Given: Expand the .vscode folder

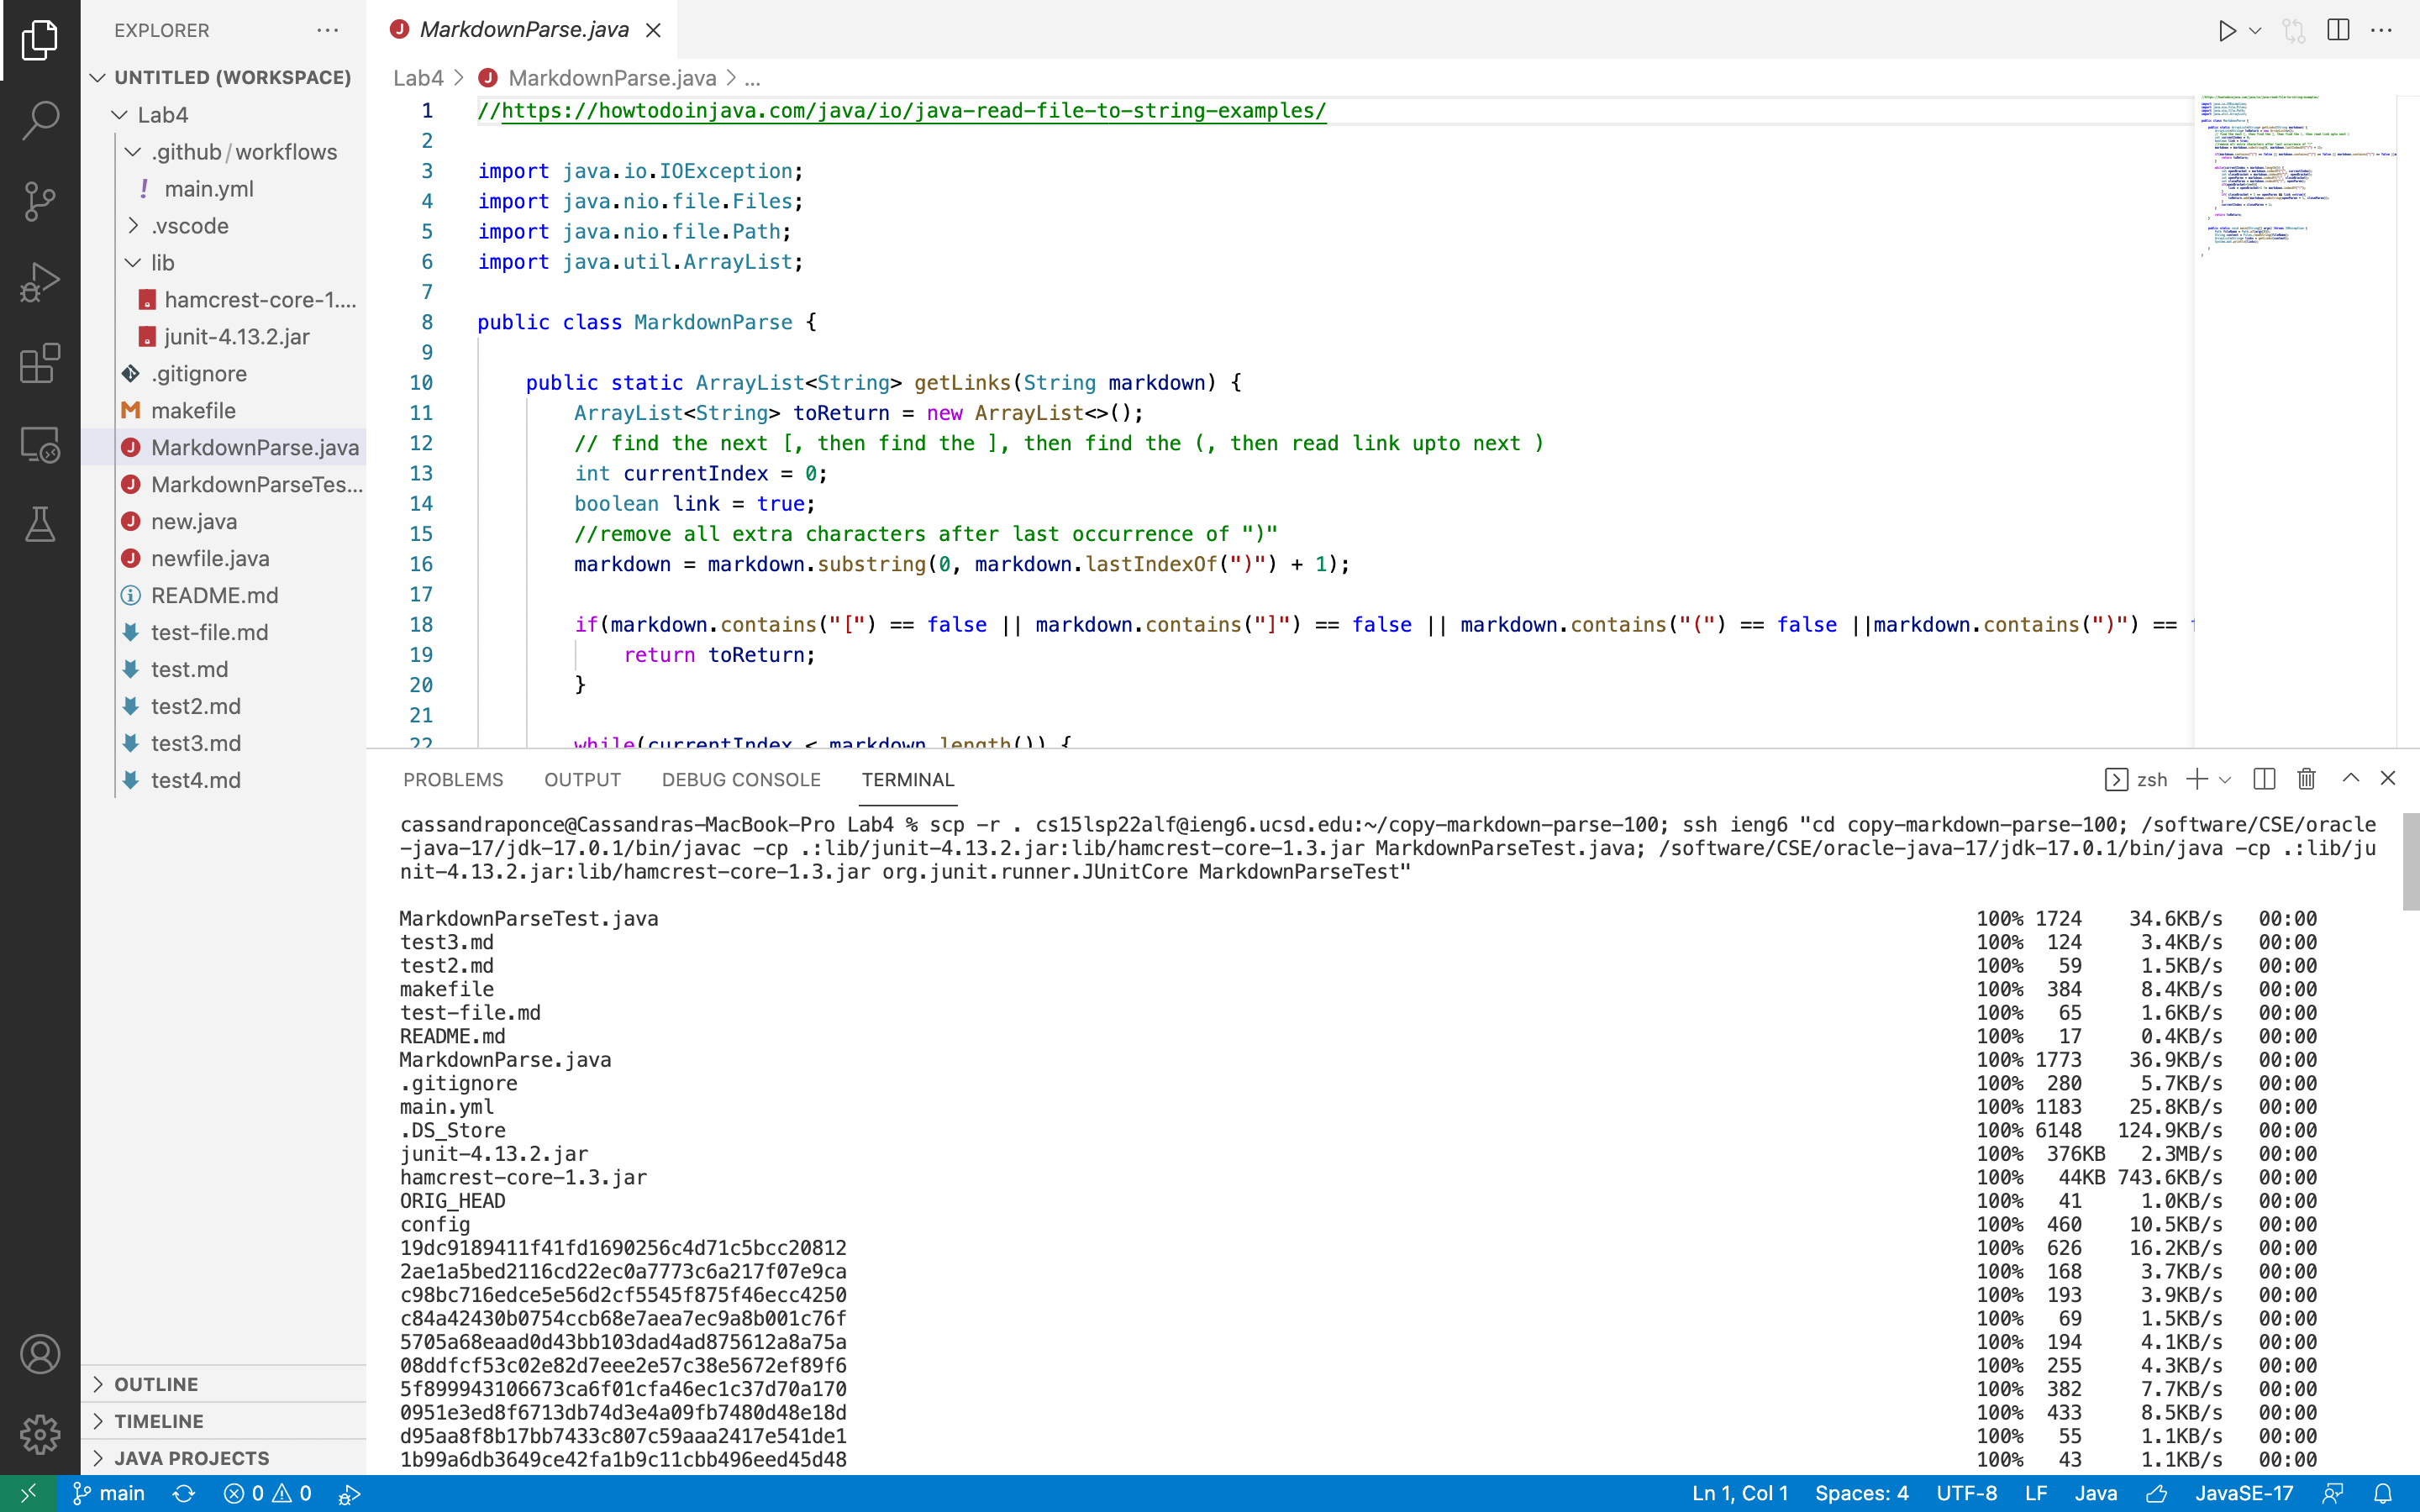Looking at the screenshot, I should pyautogui.click(x=224, y=226).
